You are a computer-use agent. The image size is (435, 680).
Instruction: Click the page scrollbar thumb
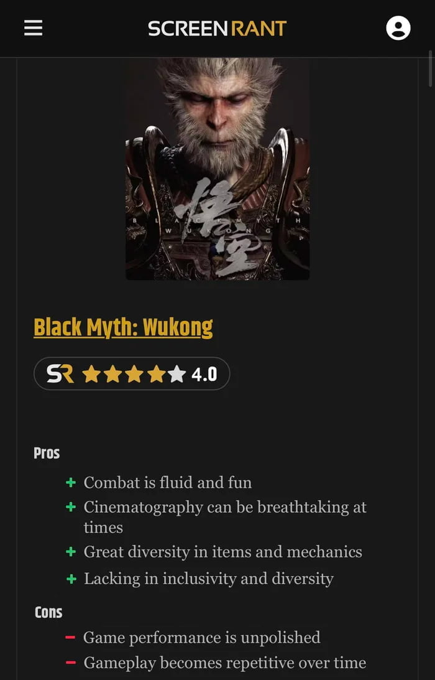coord(430,68)
